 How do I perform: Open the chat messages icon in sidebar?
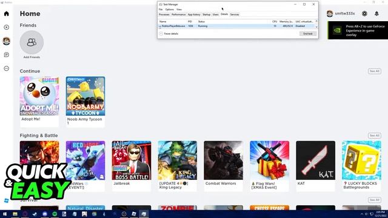[x=7, y=54]
